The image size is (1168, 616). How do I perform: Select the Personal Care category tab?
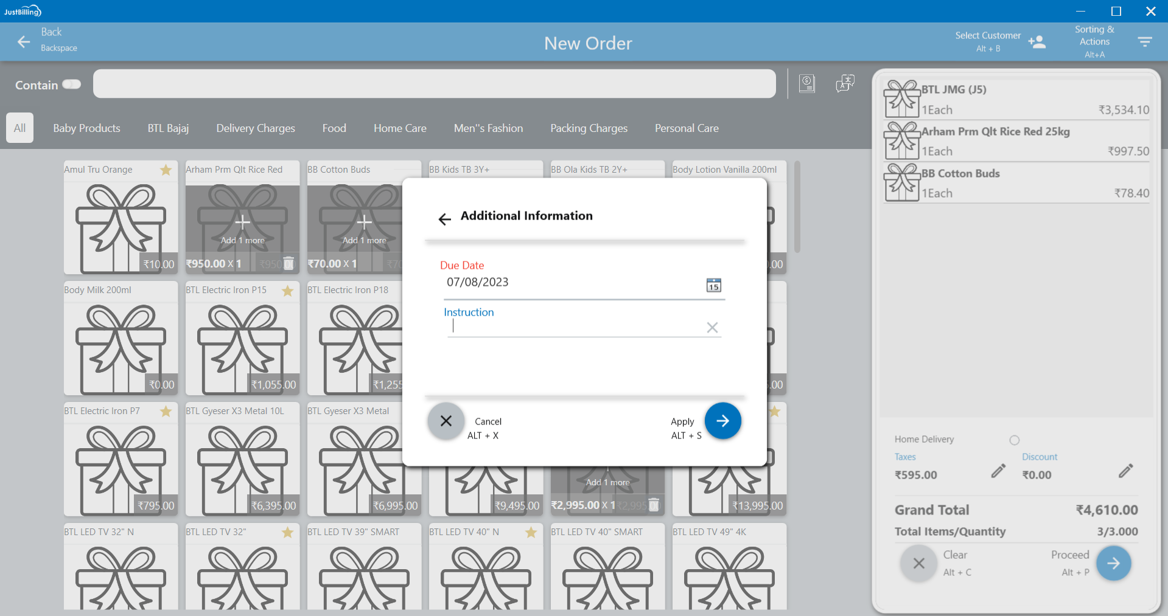[687, 128]
